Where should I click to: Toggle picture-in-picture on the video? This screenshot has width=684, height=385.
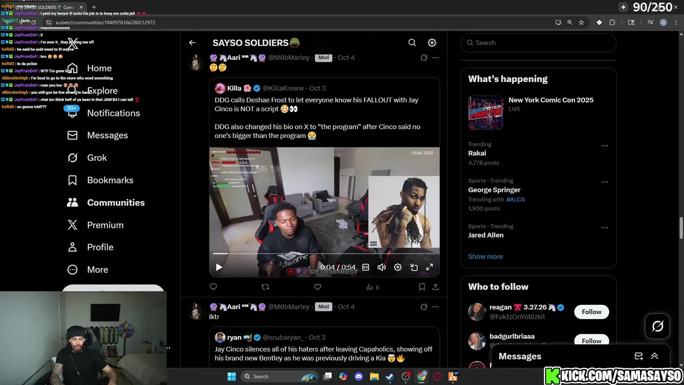(x=414, y=267)
